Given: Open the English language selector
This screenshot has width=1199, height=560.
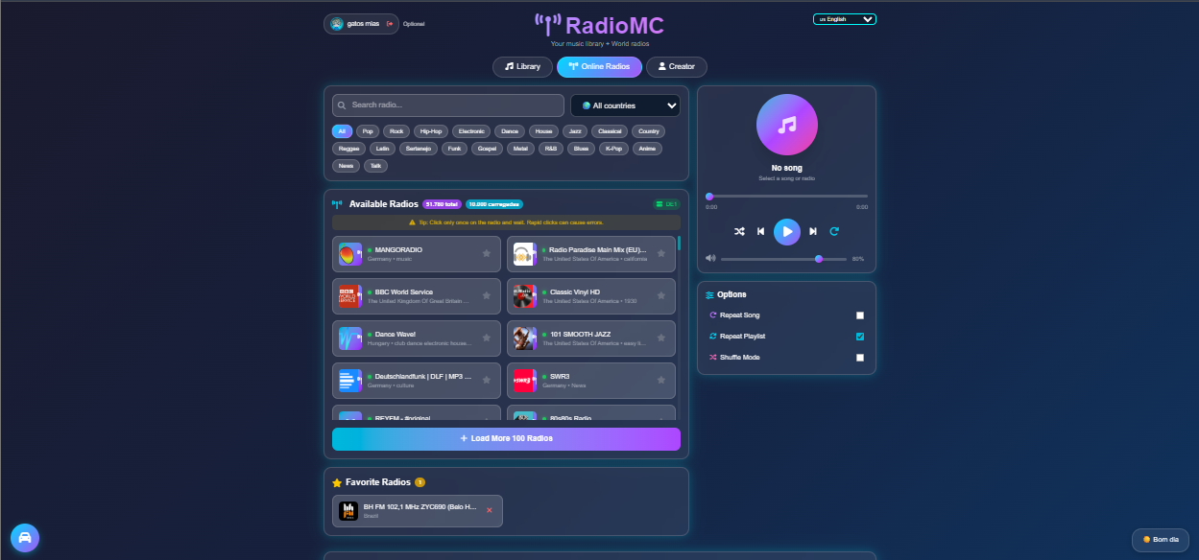Looking at the screenshot, I should click(844, 18).
